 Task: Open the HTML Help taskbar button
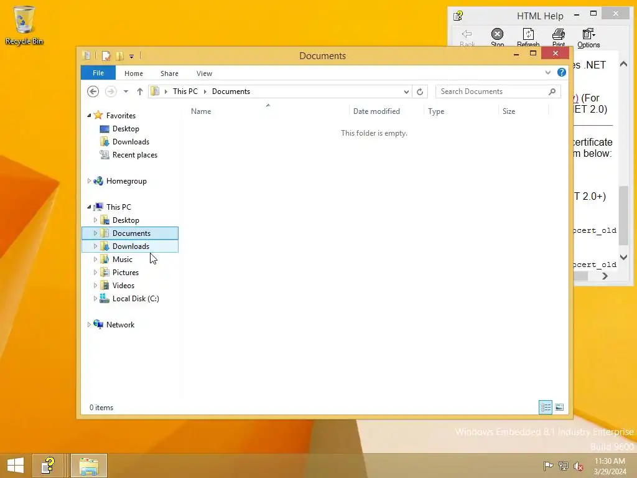point(49,466)
